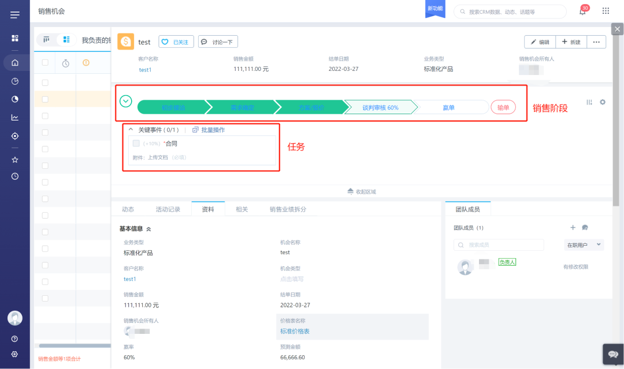Click the 编辑 button
The image size is (624, 369).
pos(540,42)
